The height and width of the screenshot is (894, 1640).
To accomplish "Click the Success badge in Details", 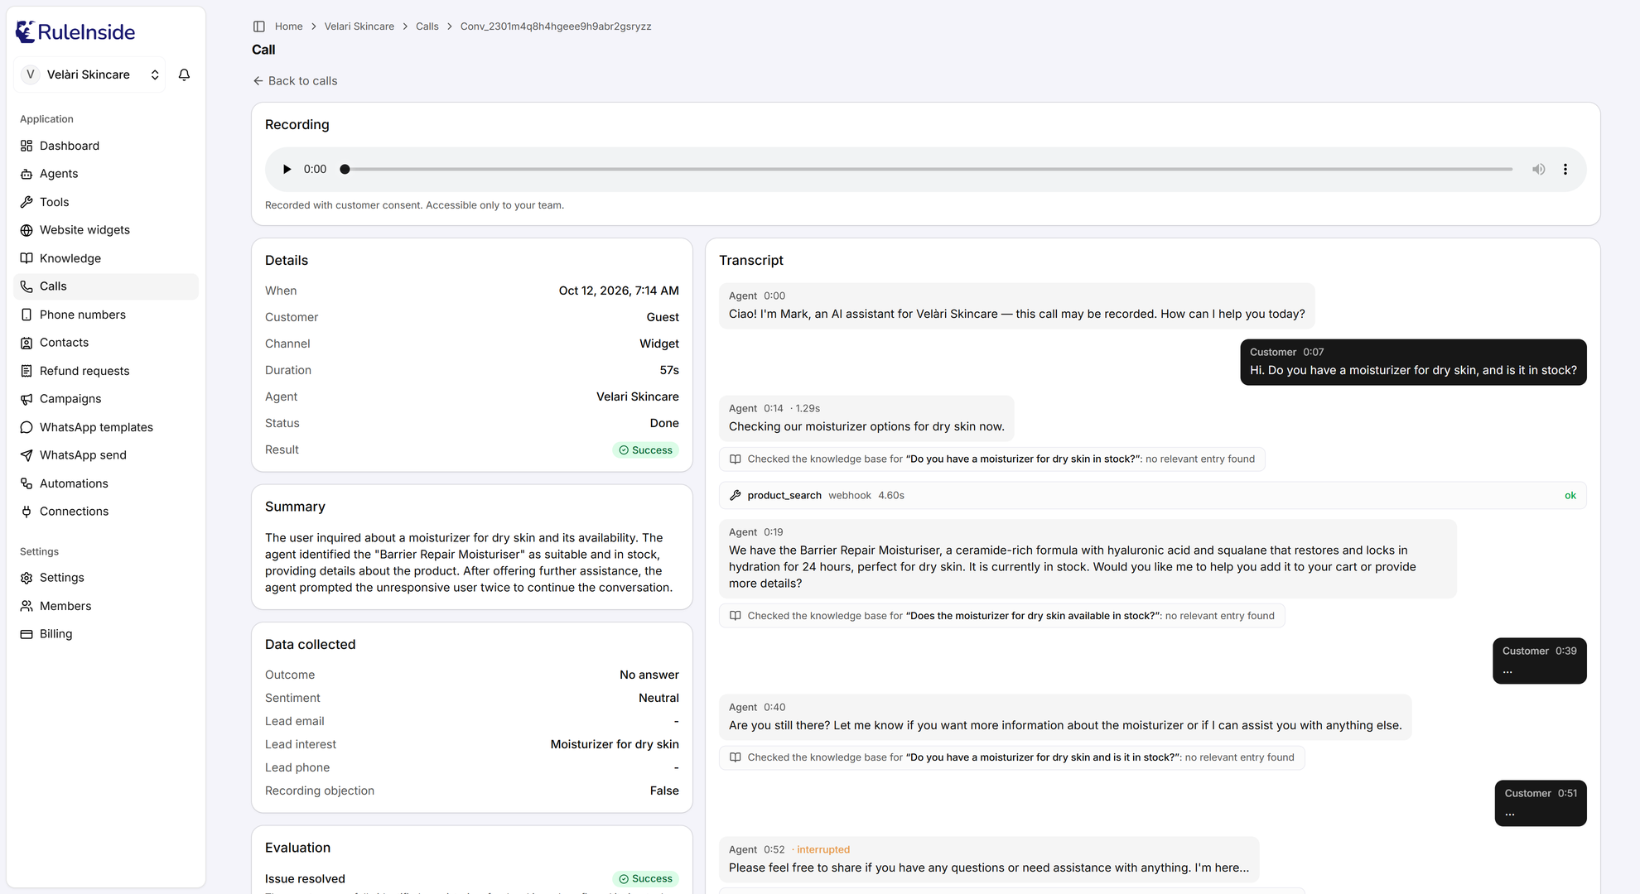I will click(x=645, y=450).
